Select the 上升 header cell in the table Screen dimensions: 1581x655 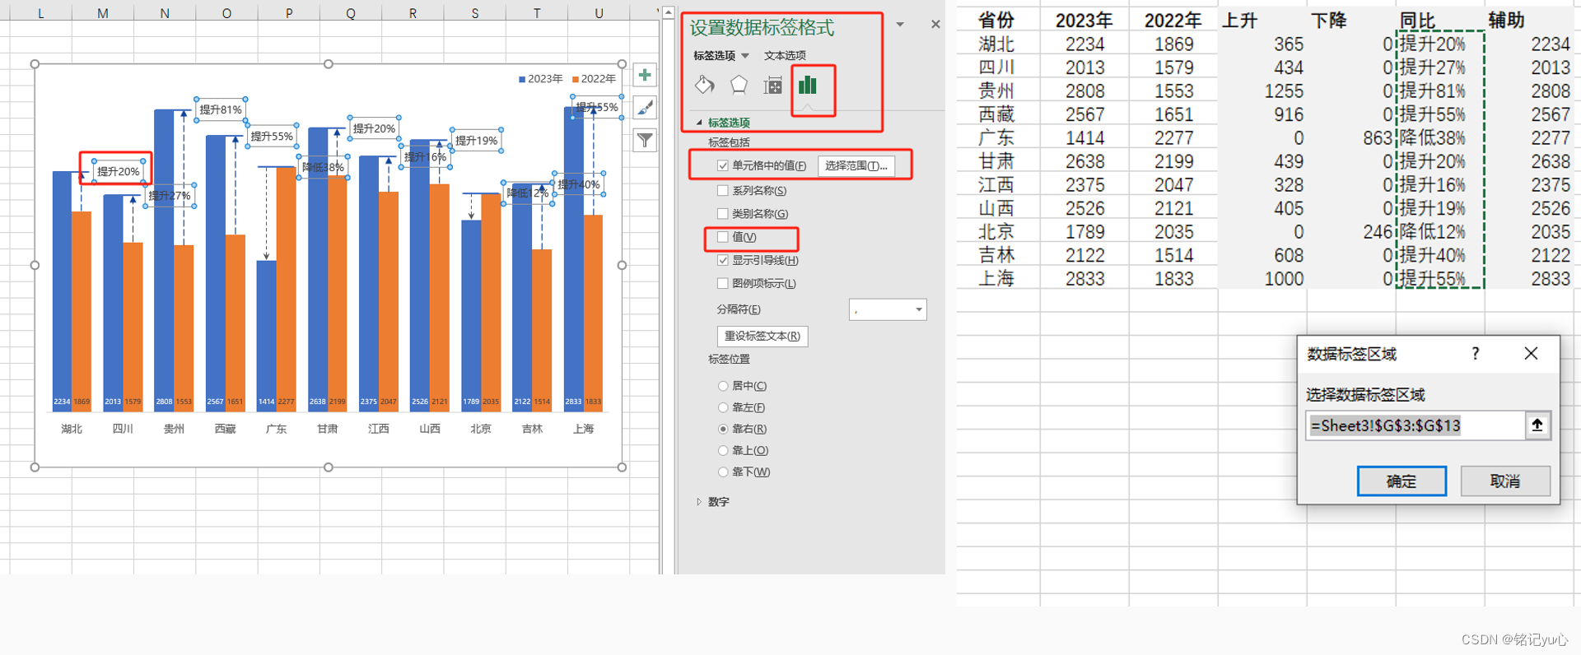click(1262, 21)
